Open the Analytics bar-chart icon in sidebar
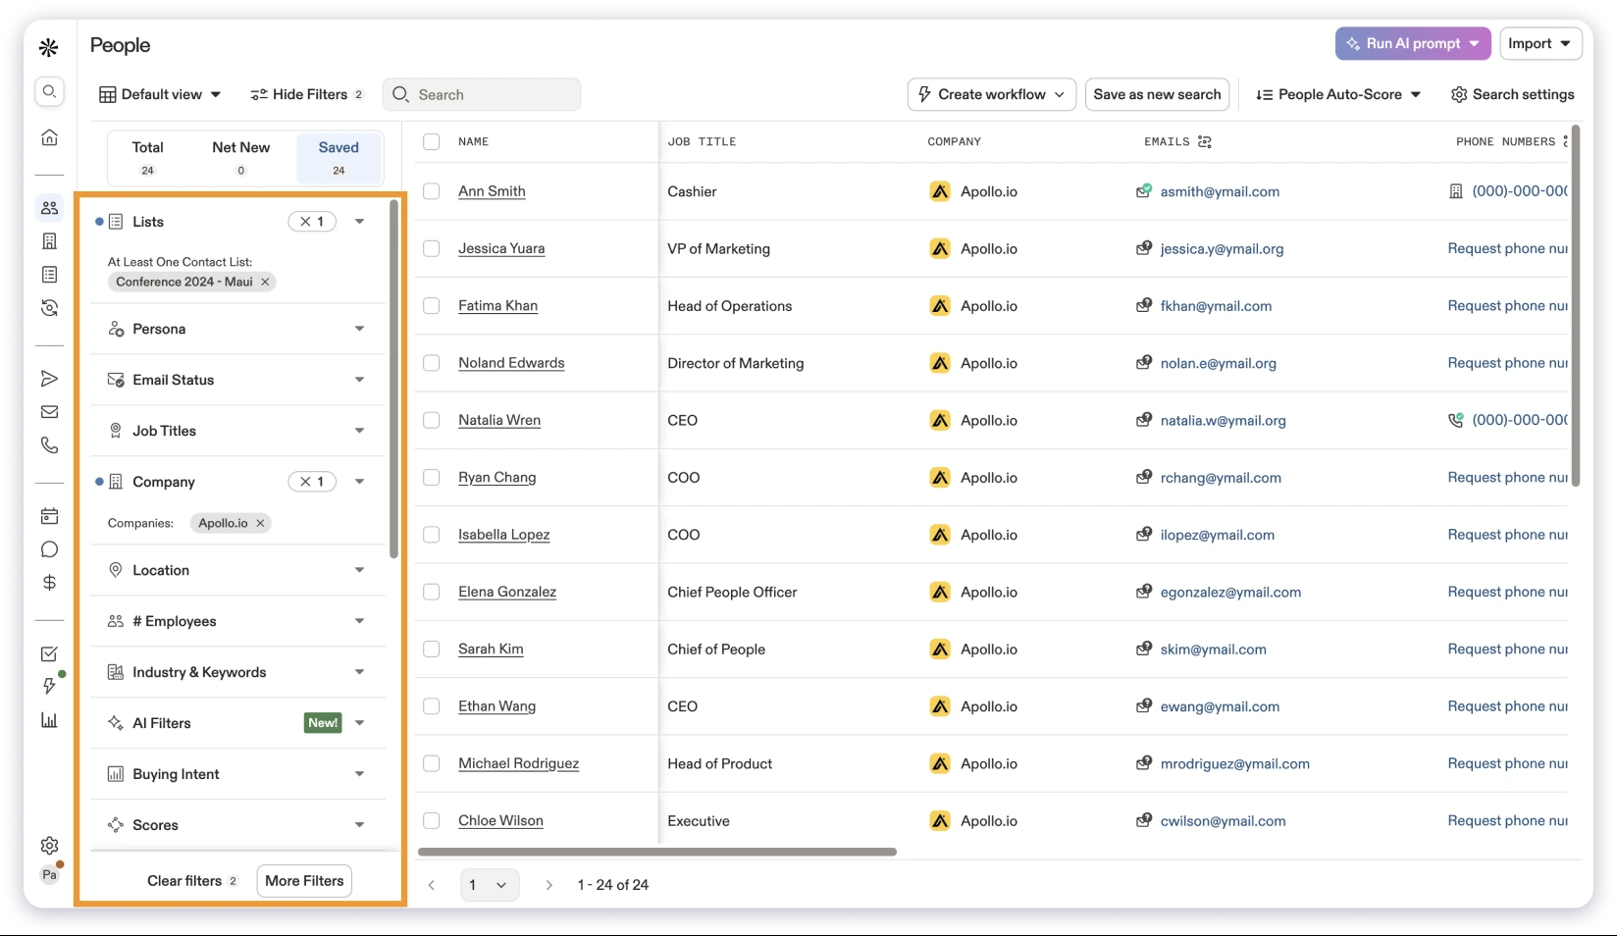The width and height of the screenshot is (1617, 936). [x=49, y=719]
